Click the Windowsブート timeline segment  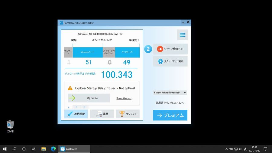point(88,52)
